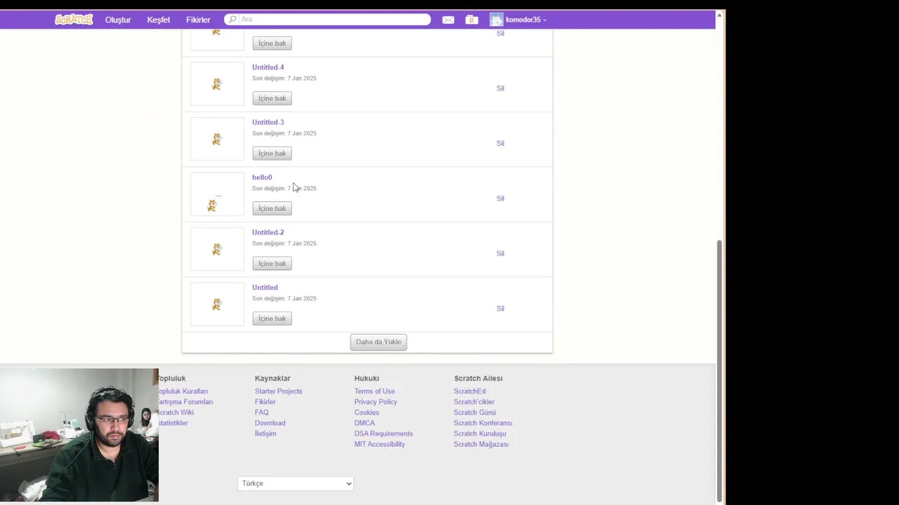Open the Oluştur menu item
Image resolution: width=899 pixels, height=505 pixels.
pyautogui.click(x=118, y=20)
